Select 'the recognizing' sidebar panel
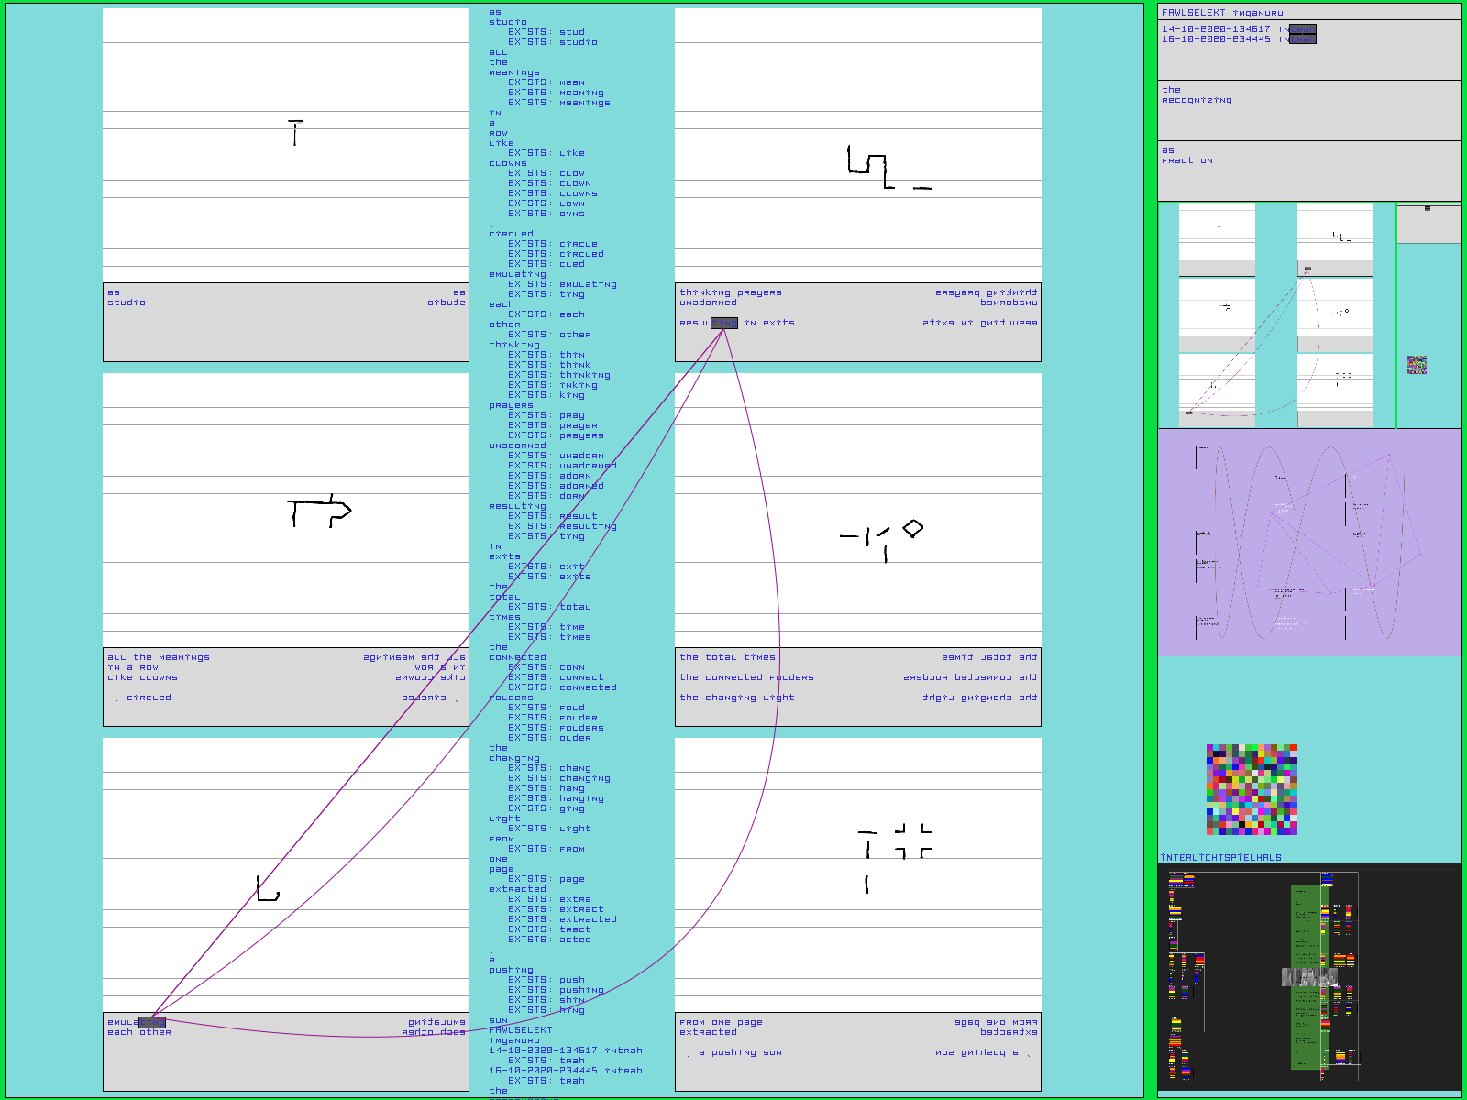 coord(1308,109)
